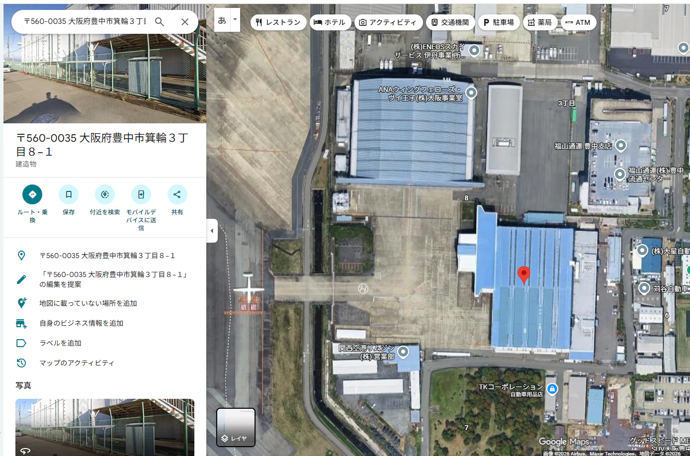Filter by ATM chip
Viewport: 690px width, 456px height.
point(578,22)
